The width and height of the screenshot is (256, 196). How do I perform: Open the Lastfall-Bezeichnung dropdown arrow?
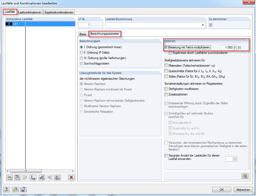pyautogui.click(x=203, y=25)
